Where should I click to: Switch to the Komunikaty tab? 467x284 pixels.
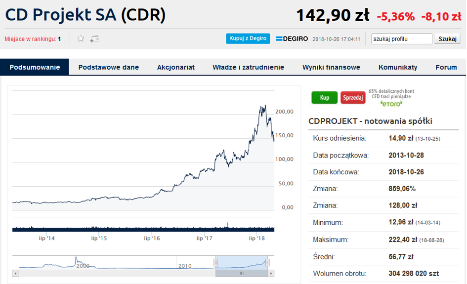[x=398, y=67]
